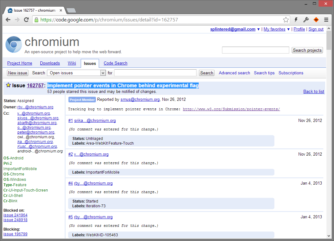Switch to the Project Home tab
Image resolution: width=334 pixels, height=241 pixels.
coord(20,63)
